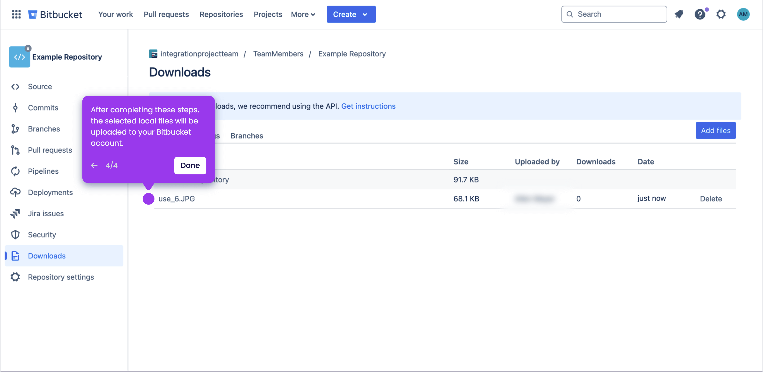This screenshot has width=763, height=372.
Task: Go back with the tour arrow icon
Action: (x=94, y=165)
